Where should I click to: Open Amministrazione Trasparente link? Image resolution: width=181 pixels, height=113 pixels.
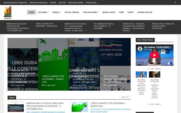(x=16, y=3)
